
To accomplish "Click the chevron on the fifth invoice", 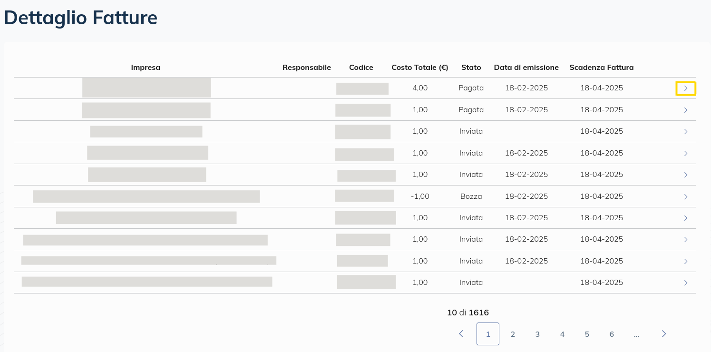I will (686, 175).
